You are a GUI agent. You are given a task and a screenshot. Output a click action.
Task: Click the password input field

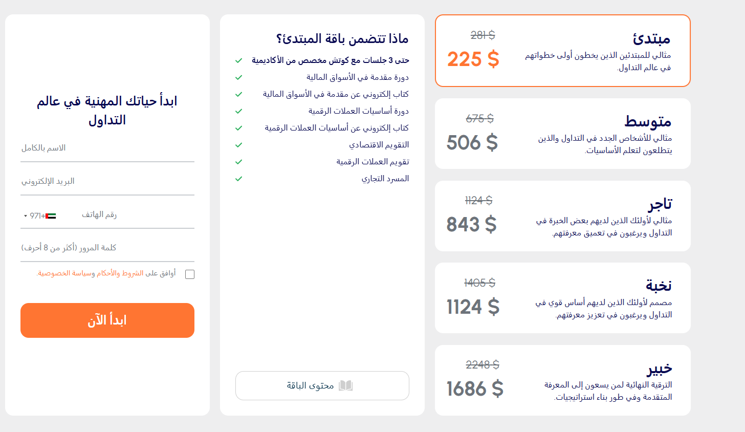click(107, 248)
